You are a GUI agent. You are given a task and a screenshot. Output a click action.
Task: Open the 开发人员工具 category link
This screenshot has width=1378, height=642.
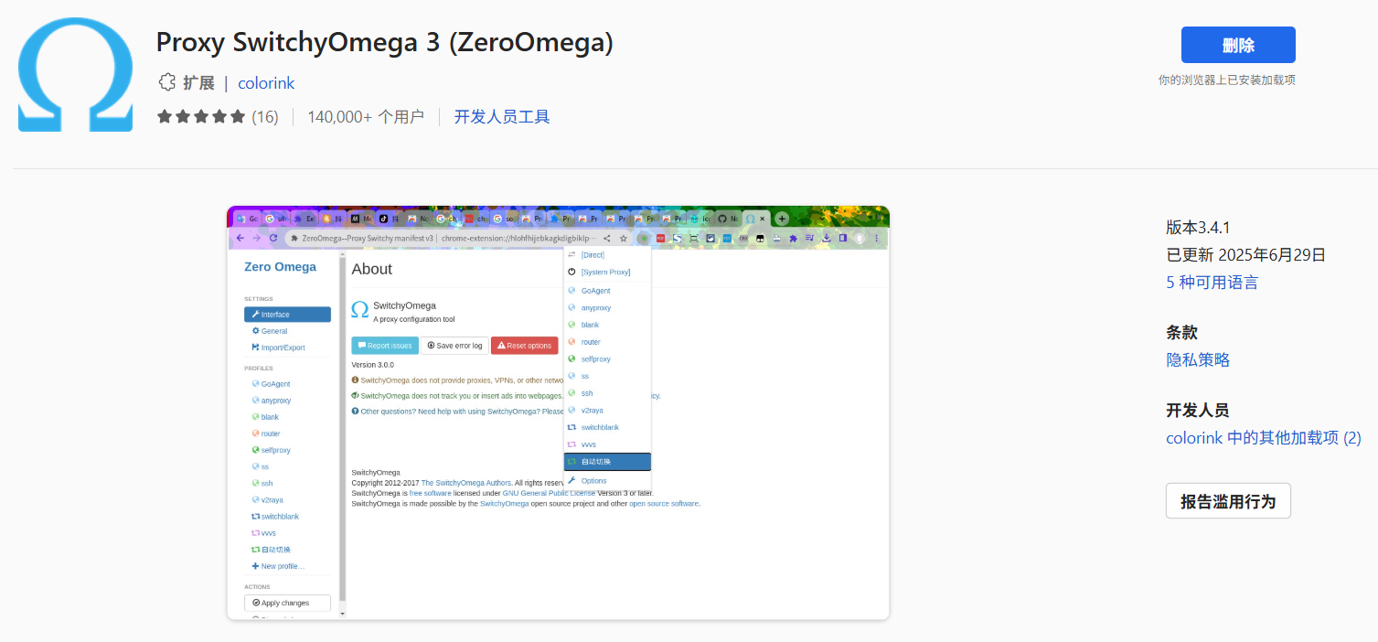(x=502, y=117)
